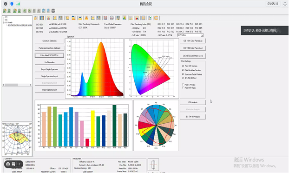
Task: Click the Spectrum Selection button
Action: [x=49, y=41]
